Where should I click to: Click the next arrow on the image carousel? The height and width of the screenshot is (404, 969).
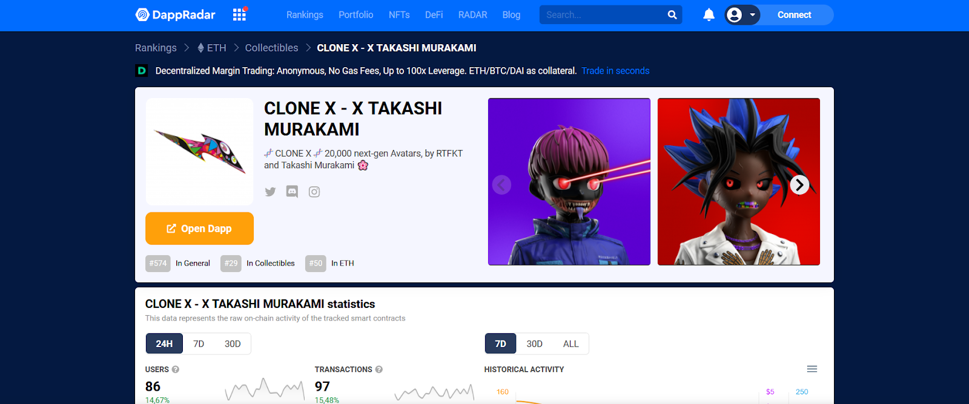pos(799,184)
